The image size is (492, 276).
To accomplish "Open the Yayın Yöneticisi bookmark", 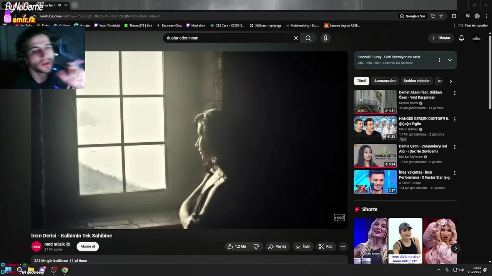I will (x=106, y=26).
